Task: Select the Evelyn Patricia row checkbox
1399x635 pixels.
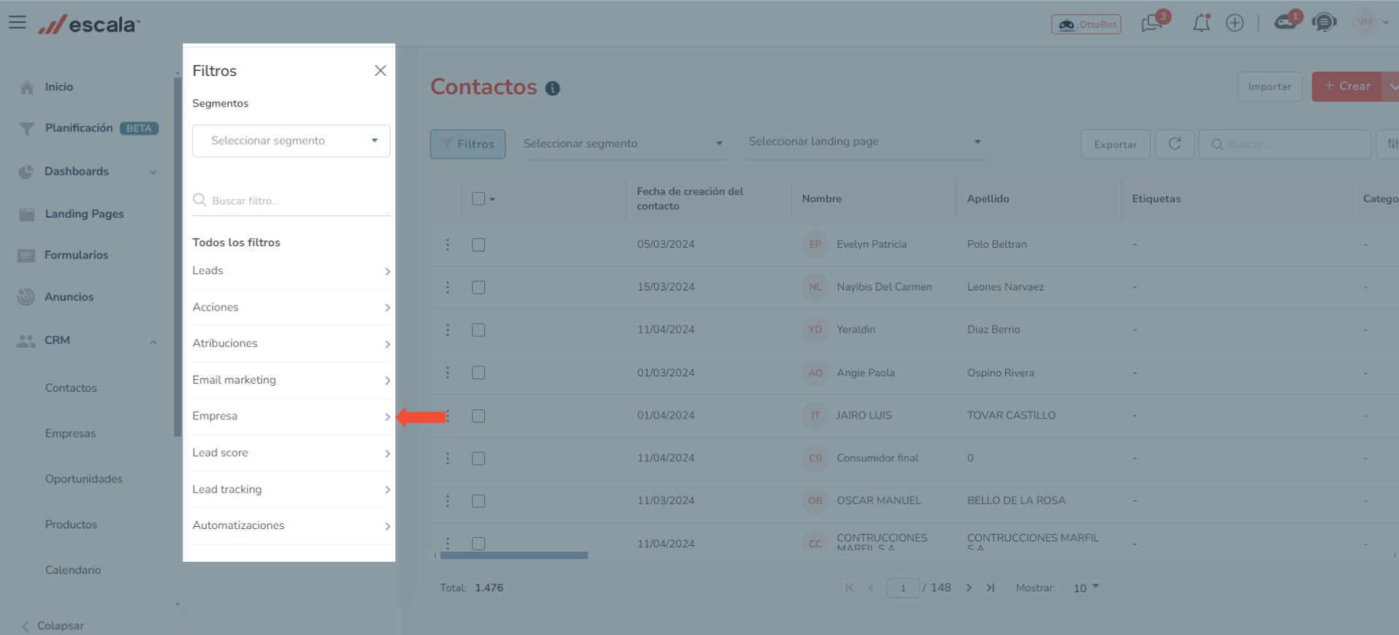Action: (x=479, y=245)
